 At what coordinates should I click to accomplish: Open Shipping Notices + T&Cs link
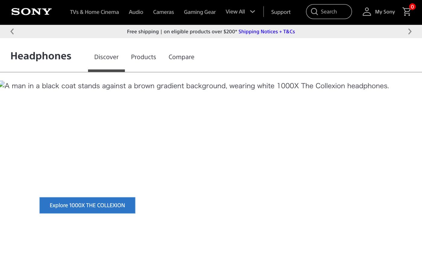(x=266, y=32)
